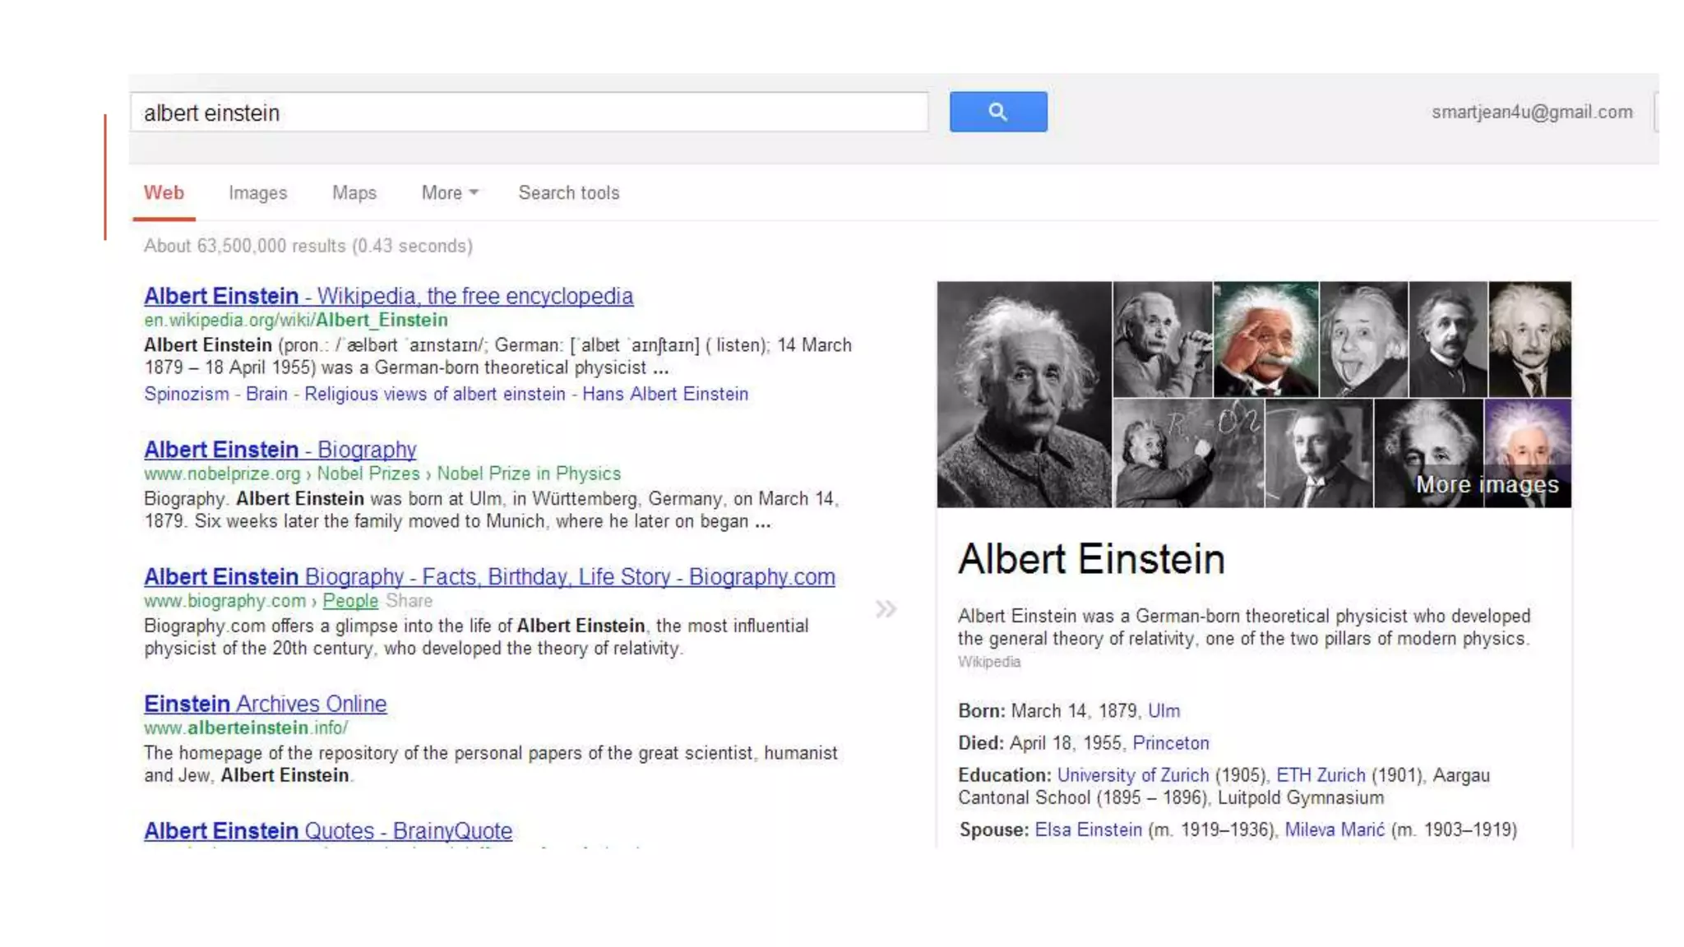Image resolution: width=1684 pixels, height=947 pixels.
Task: Select the Web tab
Action: point(164,193)
